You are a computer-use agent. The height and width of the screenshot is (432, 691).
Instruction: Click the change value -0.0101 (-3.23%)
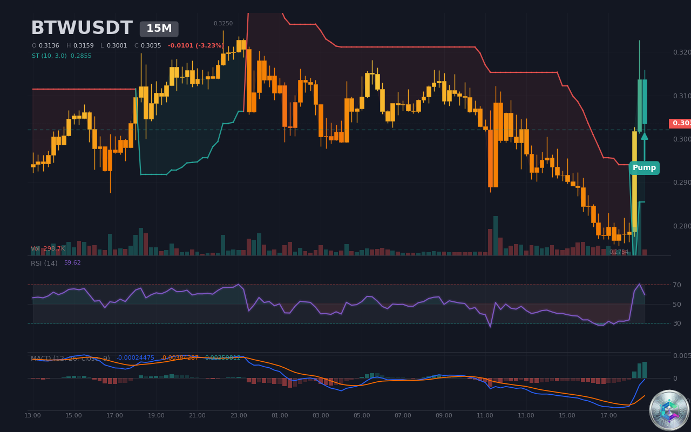point(195,46)
